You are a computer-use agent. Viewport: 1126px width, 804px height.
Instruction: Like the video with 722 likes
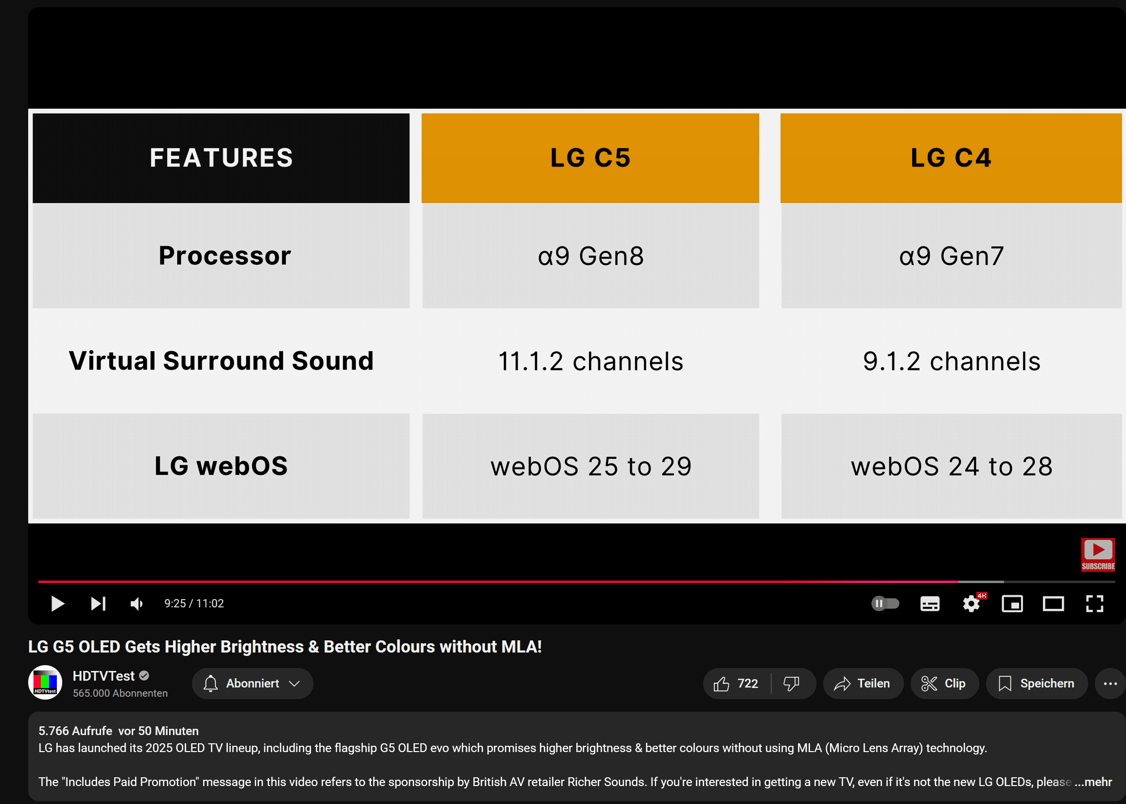pos(737,683)
